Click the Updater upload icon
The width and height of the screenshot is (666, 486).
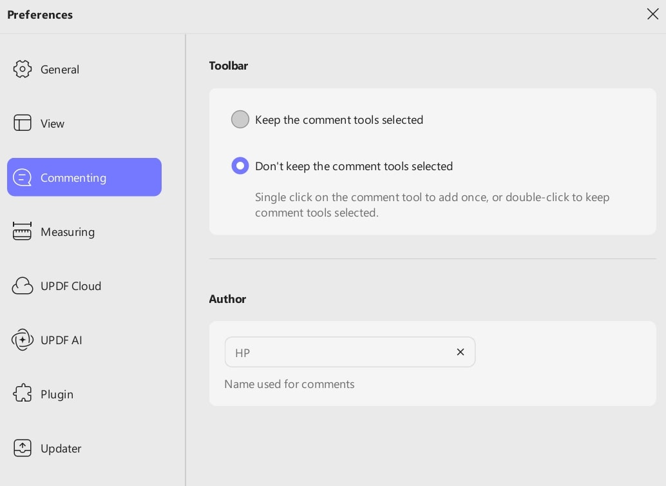tap(23, 448)
